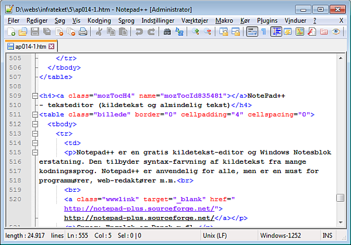Collapse the tr fold at line 513
The image size is (351, 245).
[35, 134]
